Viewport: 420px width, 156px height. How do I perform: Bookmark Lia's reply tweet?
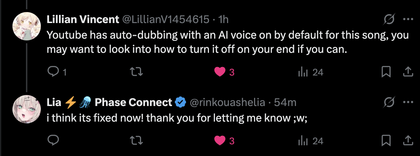click(386, 140)
